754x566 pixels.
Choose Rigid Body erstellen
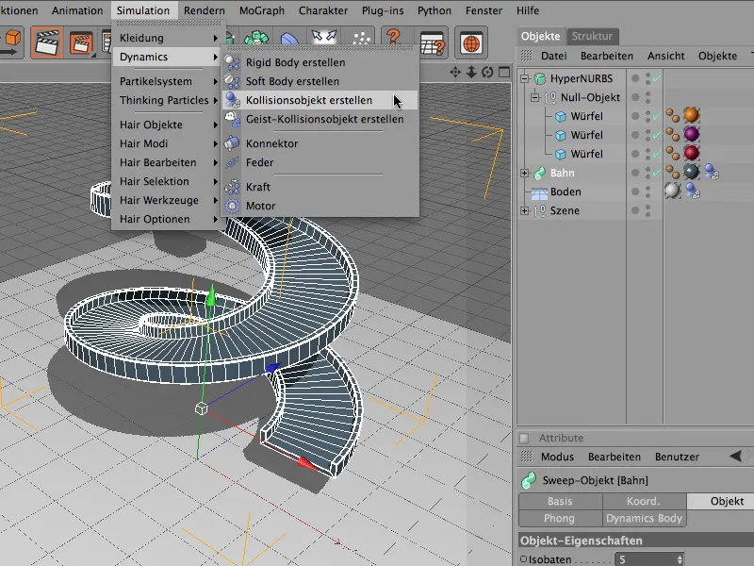tap(320, 62)
